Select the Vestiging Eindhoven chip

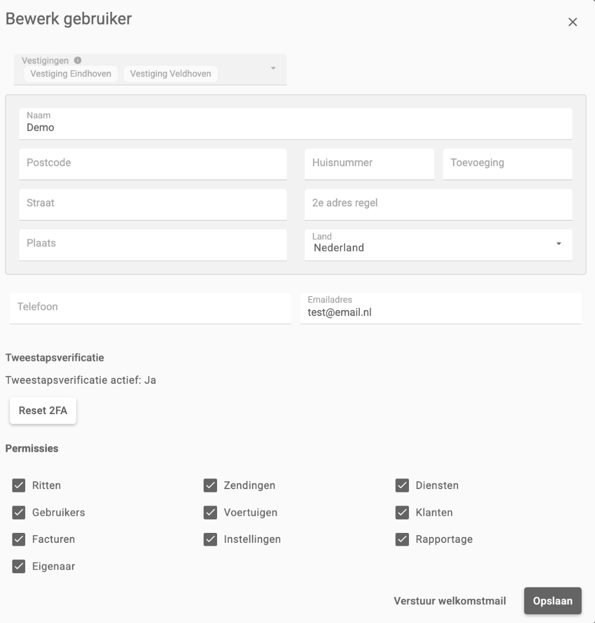(x=71, y=74)
